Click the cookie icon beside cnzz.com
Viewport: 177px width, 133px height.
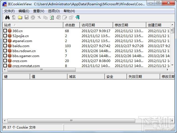[10, 61]
